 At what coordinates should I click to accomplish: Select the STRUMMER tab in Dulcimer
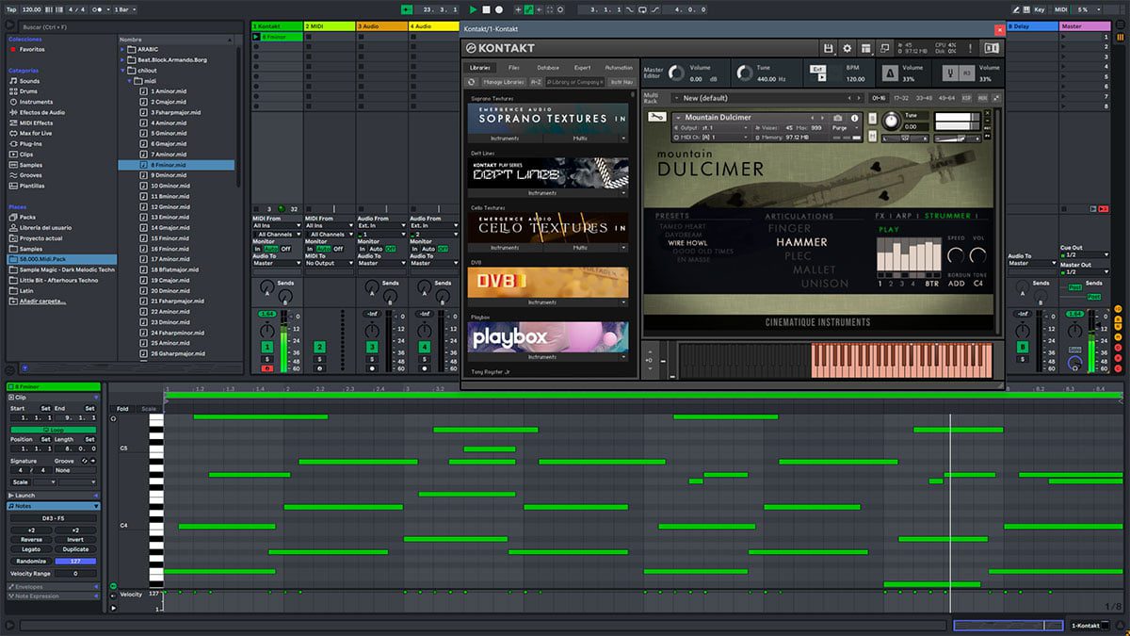click(947, 216)
